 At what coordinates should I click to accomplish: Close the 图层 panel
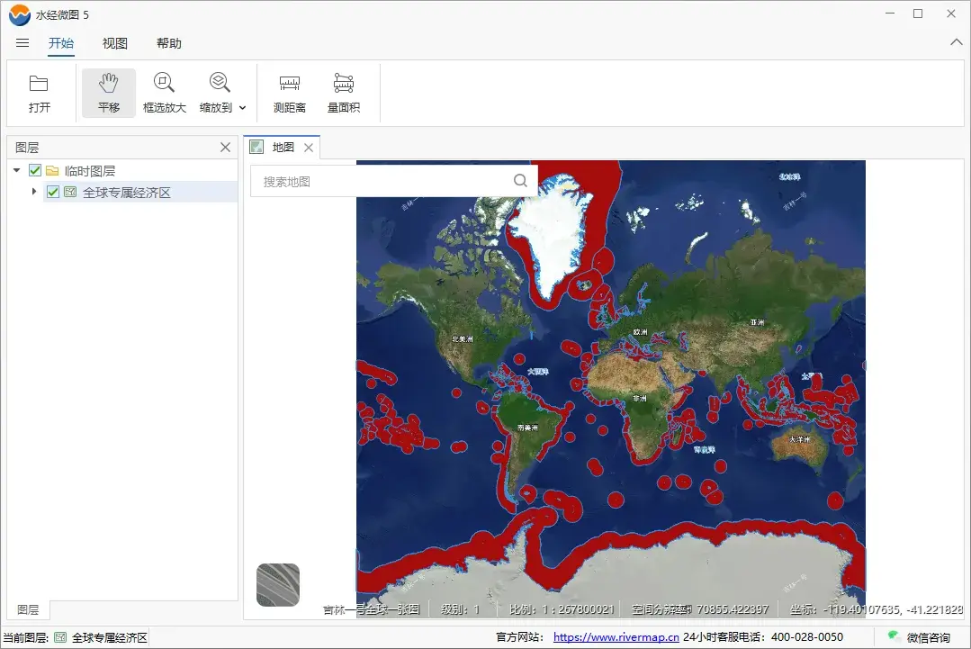click(225, 148)
